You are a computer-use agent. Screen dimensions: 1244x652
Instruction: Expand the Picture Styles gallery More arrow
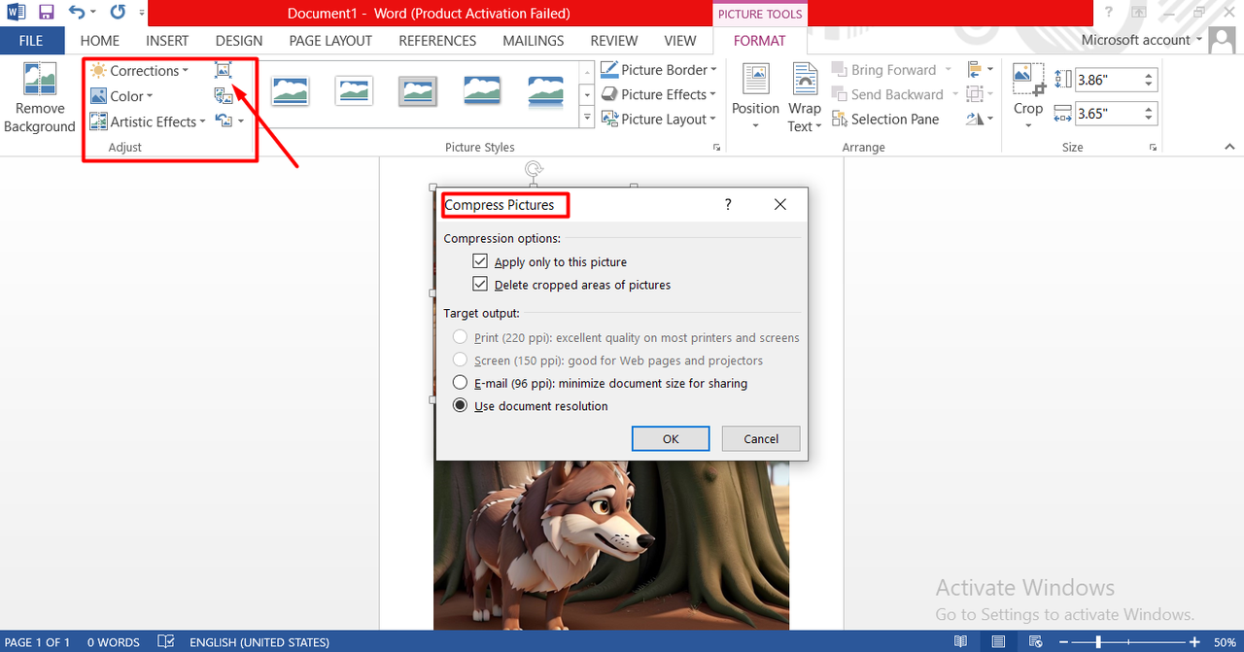(586, 119)
